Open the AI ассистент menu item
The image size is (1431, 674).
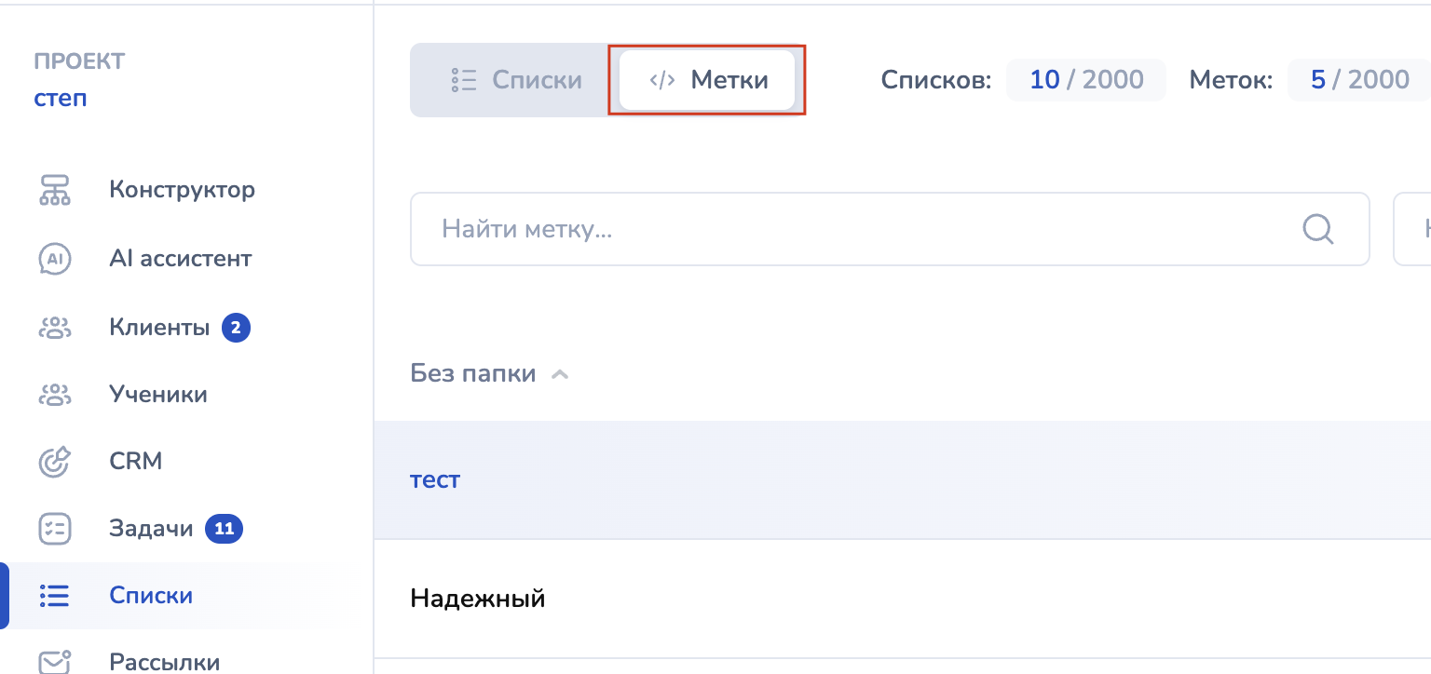point(180,259)
